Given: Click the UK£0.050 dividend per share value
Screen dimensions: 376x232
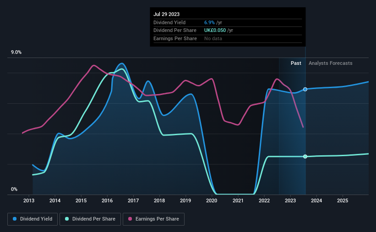Looking at the screenshot, I should click(x=215, y=31).
